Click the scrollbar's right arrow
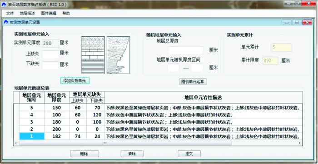Viewport: 318px width, 164px height. coord(300,143)
